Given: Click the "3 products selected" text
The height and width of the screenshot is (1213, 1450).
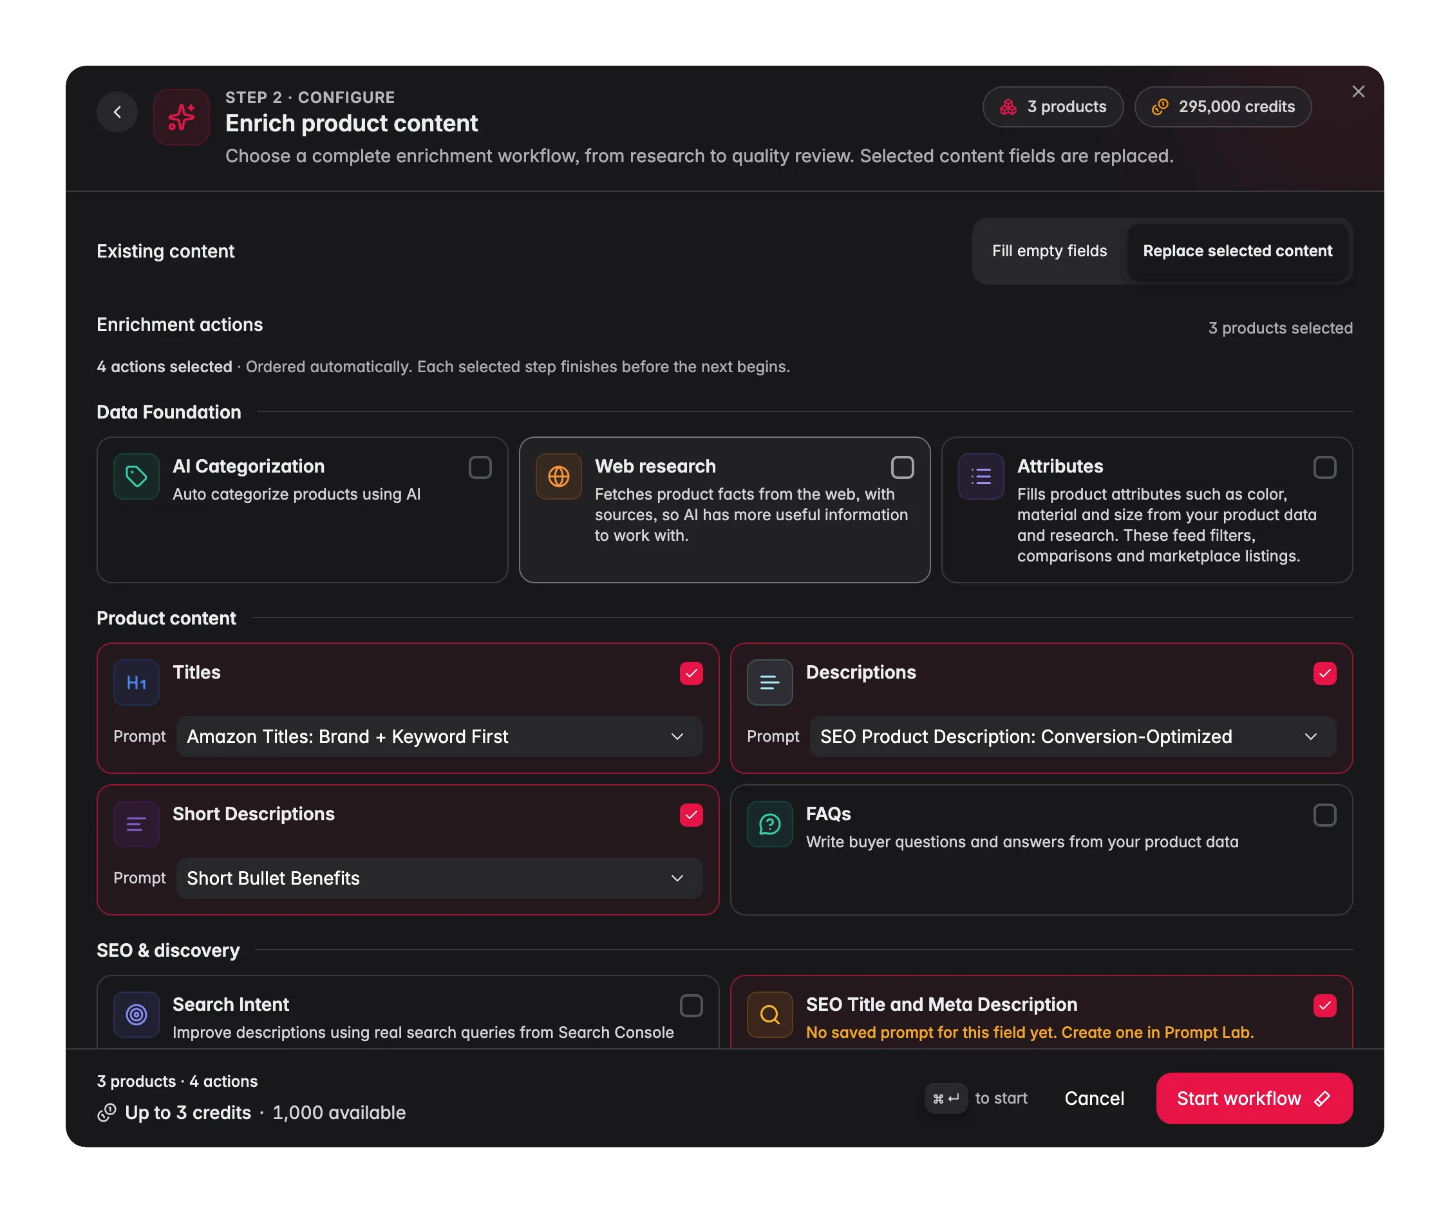Looking at the screenshot, I should click(1280, 328).
